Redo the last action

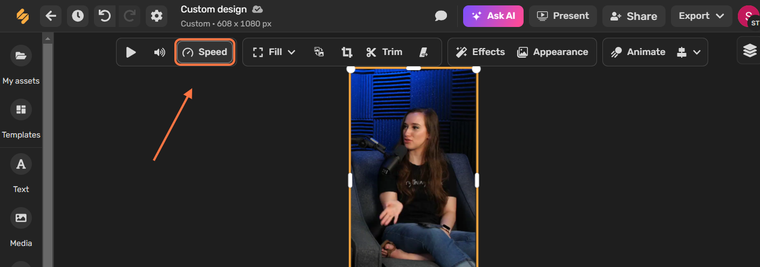(x=130, y=16)
